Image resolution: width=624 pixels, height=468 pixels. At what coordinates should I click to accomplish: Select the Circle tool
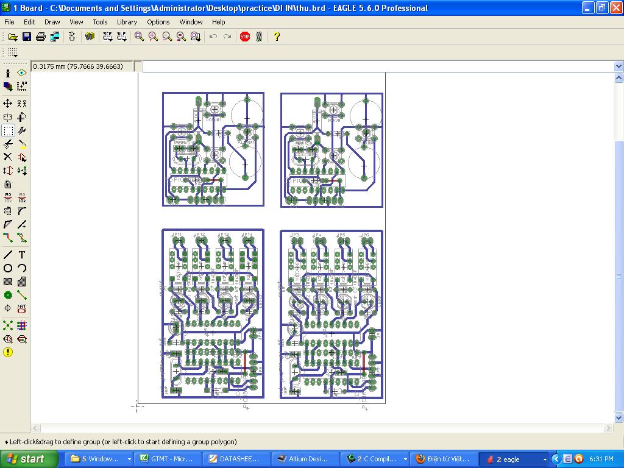click(x=7, y=268)
